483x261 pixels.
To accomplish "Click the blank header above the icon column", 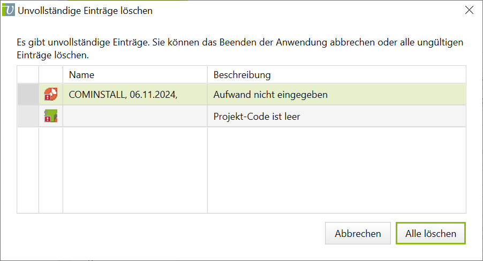I will [51, 75].
